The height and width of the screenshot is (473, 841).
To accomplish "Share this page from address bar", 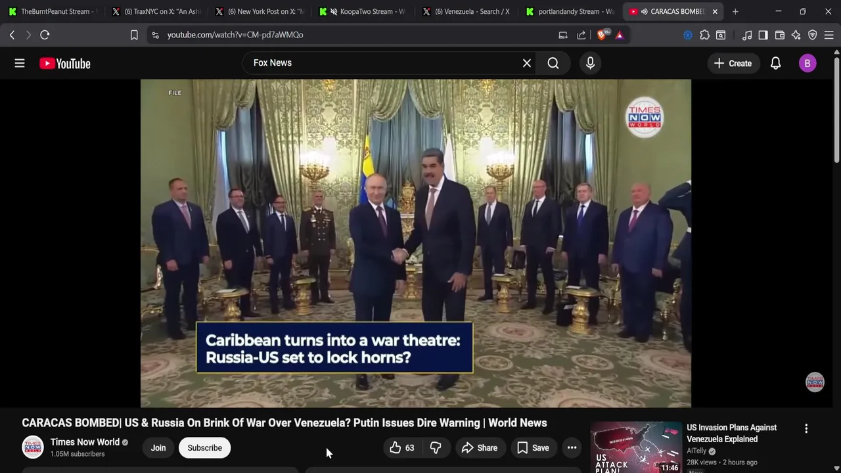I will click(x=581, y=35).
